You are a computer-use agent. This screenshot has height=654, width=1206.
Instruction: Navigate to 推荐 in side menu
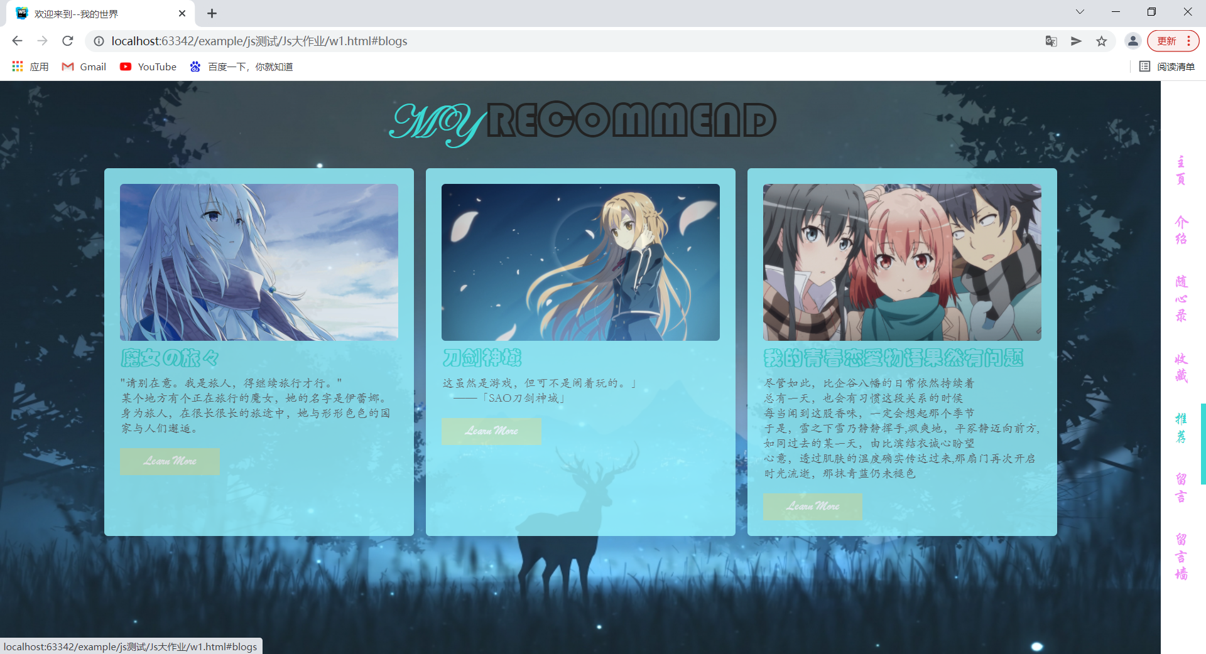(x=1181, y=428)
